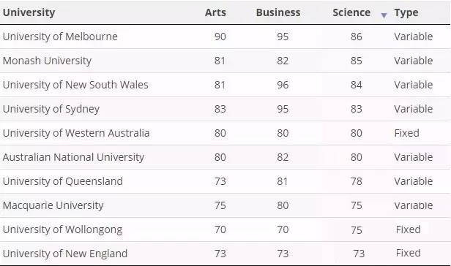The image size is (451, 266).
Task: Sort by the Arts column header
Action: coord(215,12)
